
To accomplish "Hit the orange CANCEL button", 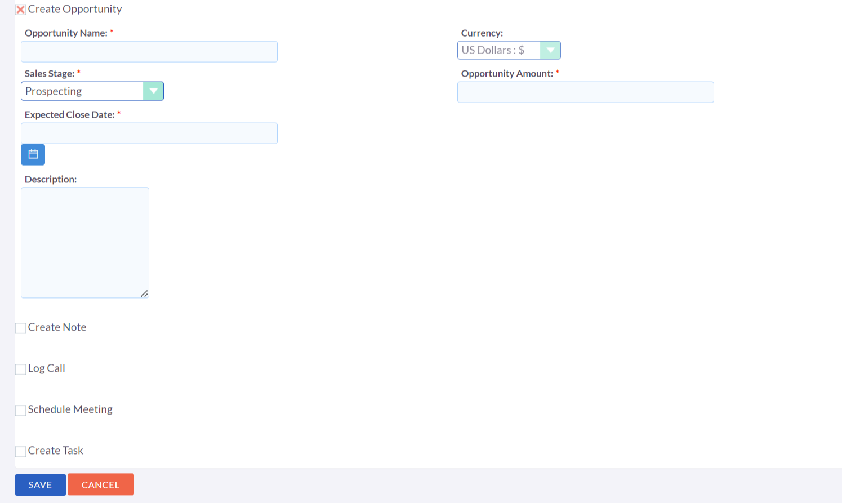I will point(101,484).
